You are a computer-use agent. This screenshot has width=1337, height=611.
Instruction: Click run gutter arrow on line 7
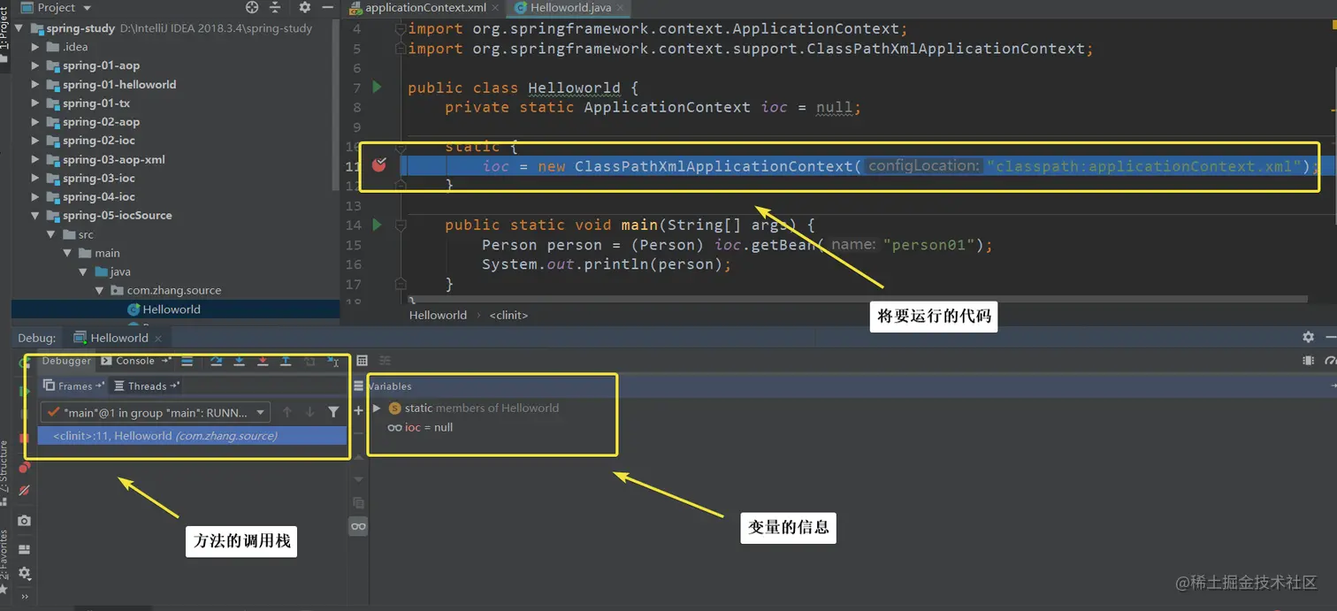tap(378, 87)
